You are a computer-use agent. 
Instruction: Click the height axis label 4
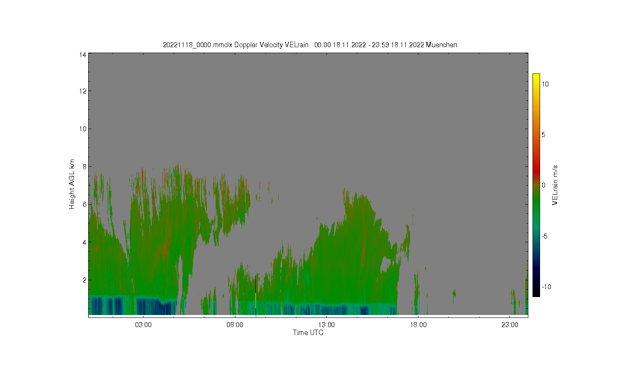coord(84,242)
